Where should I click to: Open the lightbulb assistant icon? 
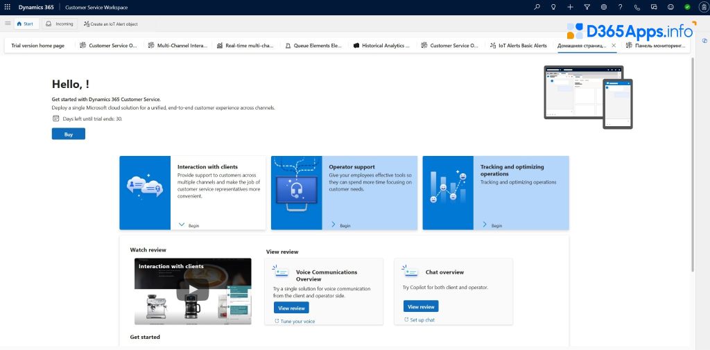point(553,7)
